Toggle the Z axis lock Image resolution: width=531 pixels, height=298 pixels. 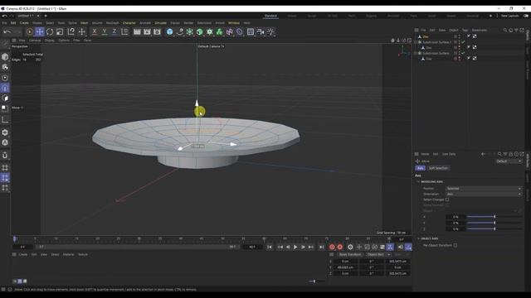pos(114,31)
